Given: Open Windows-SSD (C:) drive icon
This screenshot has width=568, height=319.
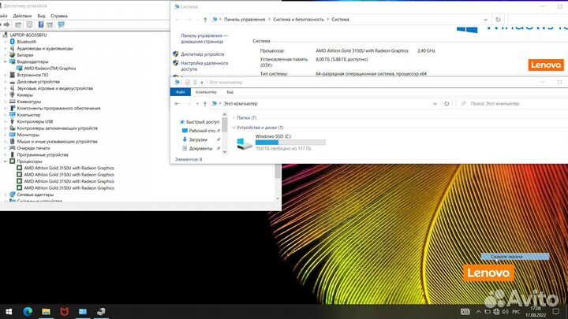Looking at the screenshot, I should pos(244,143).
